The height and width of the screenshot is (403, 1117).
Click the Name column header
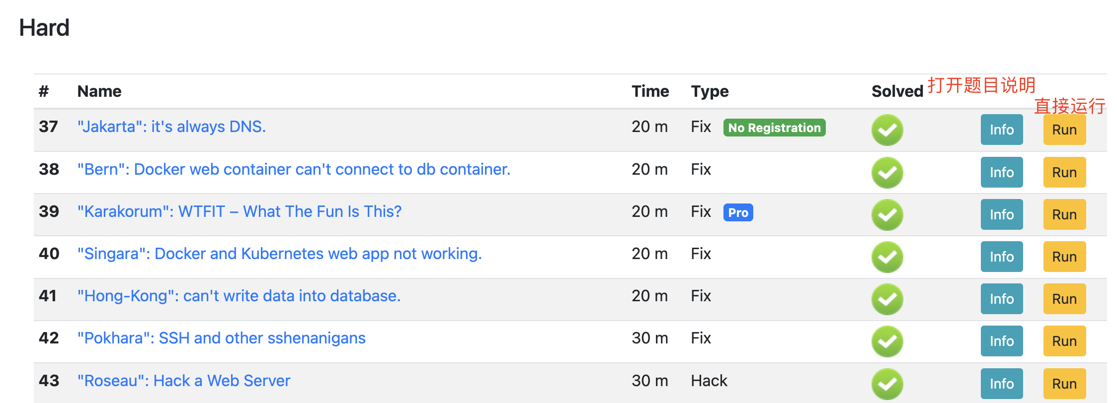(x=99, y=91)
